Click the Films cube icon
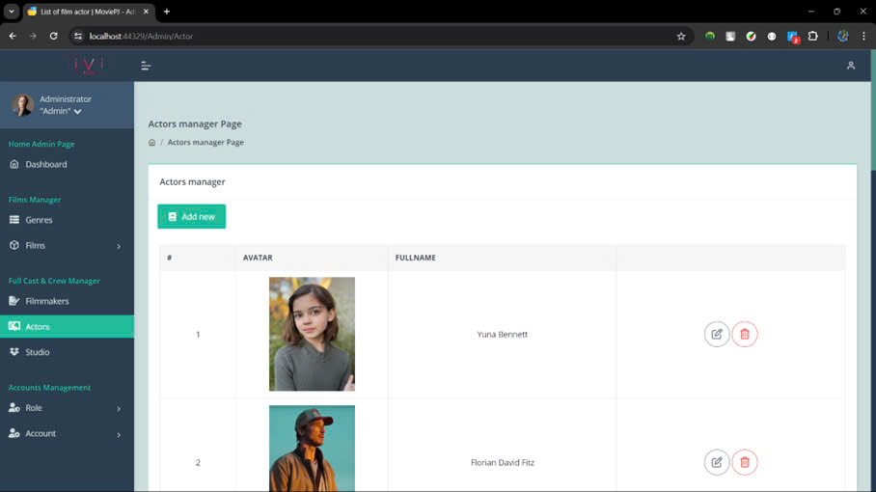Viewport: 876px width, 492px height. (14, 245)
